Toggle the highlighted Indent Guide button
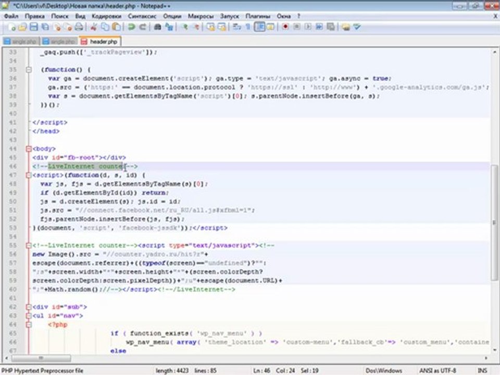The image size is (500, 375). (x=259, y=27)
